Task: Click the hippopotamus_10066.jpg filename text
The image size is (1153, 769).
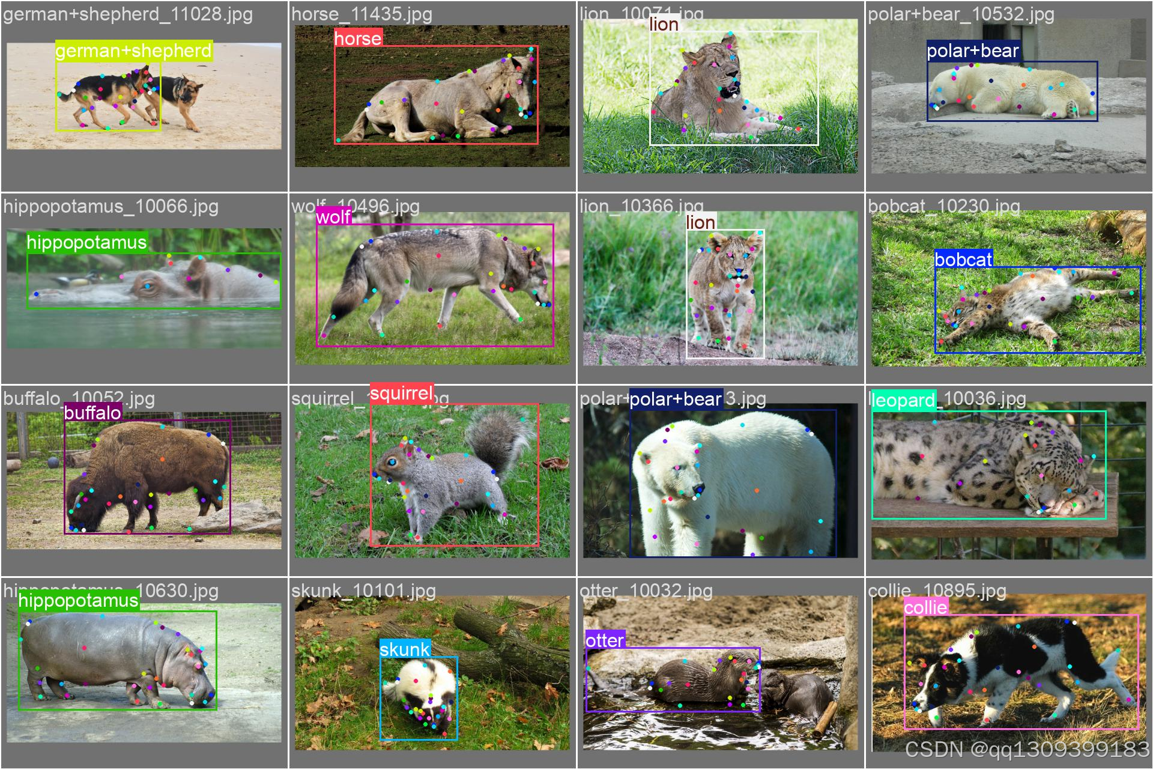Action: 110,206
